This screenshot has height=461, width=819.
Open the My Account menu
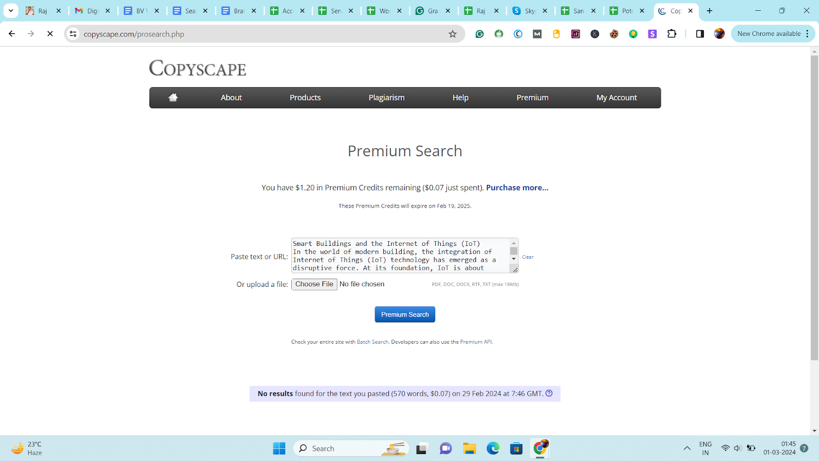[616, 97]
